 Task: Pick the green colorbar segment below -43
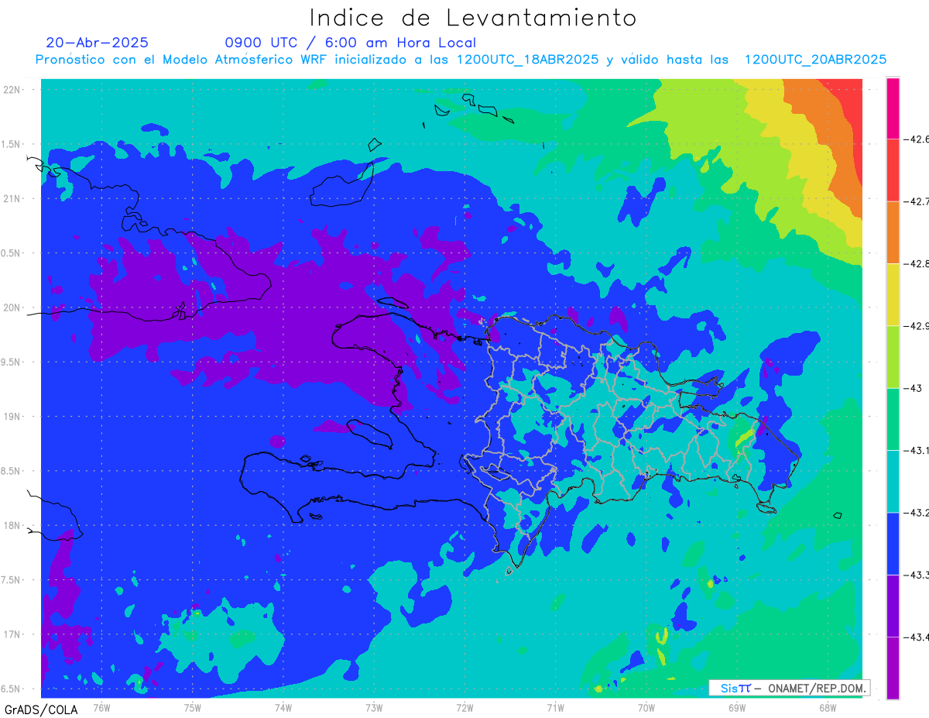click(893, 419)
